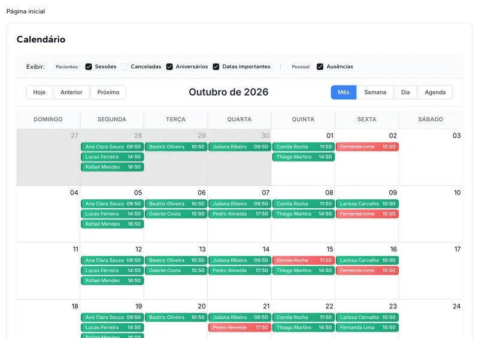The width and height of the screenshot is (479, 338).
Task: Open Thiago Martins session on day 08
Action: 304,214
